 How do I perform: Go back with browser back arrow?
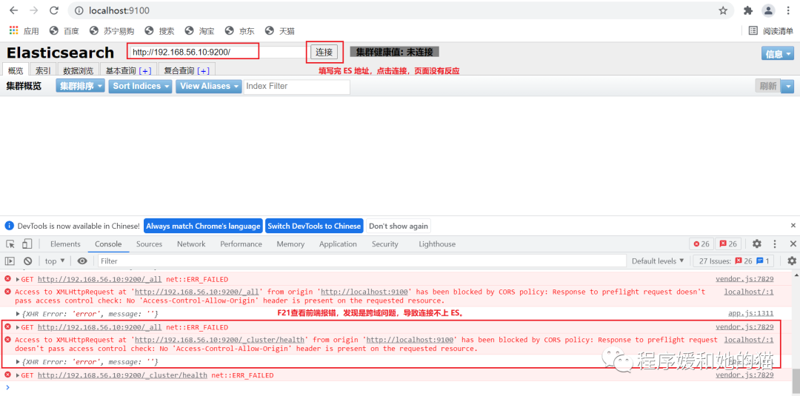tap(14, 10)
